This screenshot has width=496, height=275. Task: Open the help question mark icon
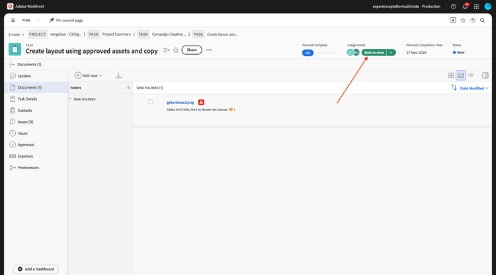[453, 7]
